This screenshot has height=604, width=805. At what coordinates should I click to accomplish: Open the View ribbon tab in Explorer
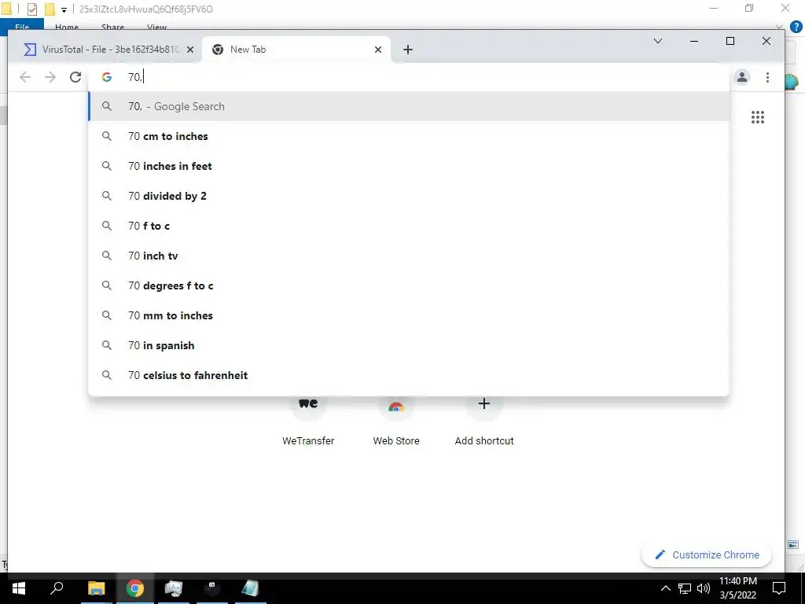point(156,26)
